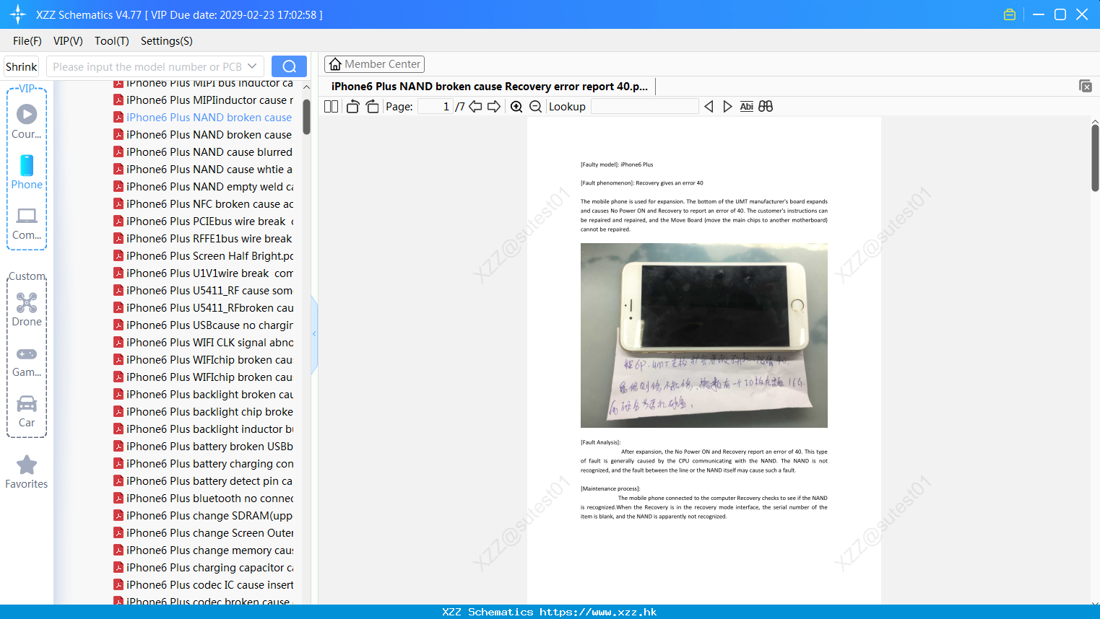Open iPhone6 Plus codec IC cause file
Viewport: 1100px width, 619px height.
(x=203, y=585)
